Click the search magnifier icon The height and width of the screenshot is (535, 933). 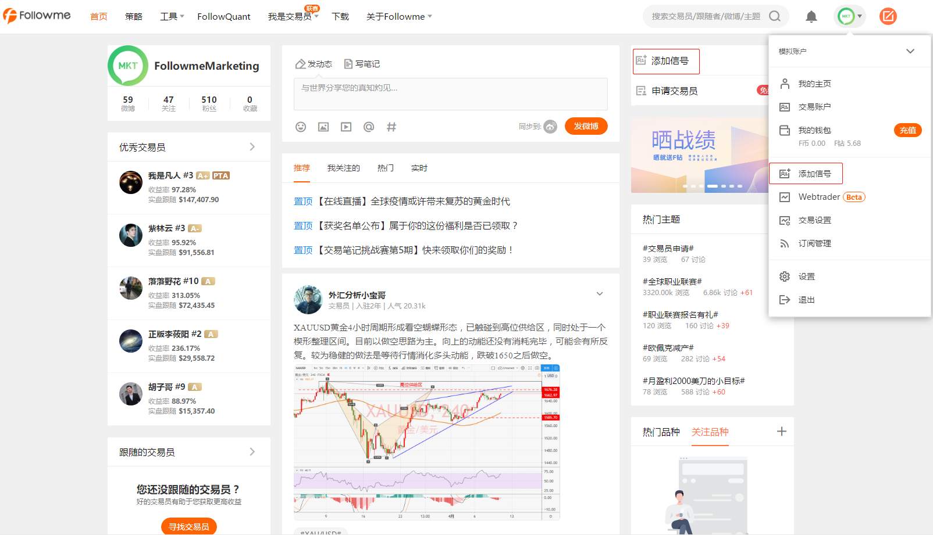775,16
